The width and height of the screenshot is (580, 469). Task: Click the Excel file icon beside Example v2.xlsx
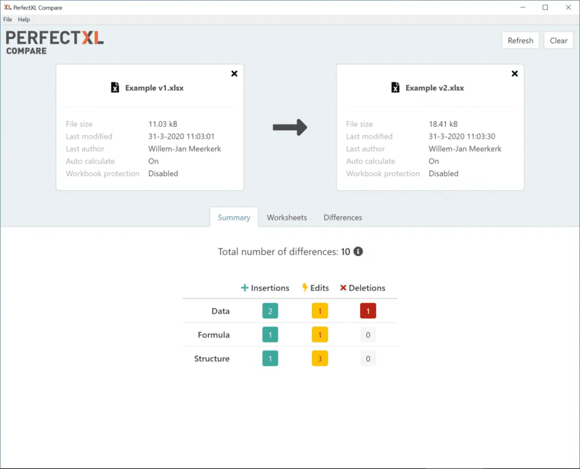(395, 87)
